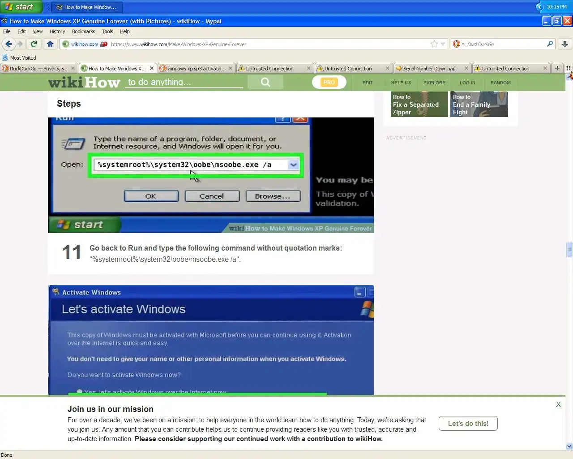
Task: Open the Windows Start menu
Action: click(x=21, y=7)
